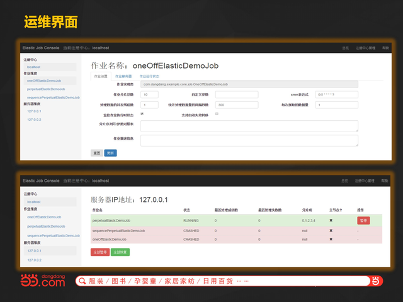
Task: Click the cron表达式 input field
Action: click(x=336, y=94)
